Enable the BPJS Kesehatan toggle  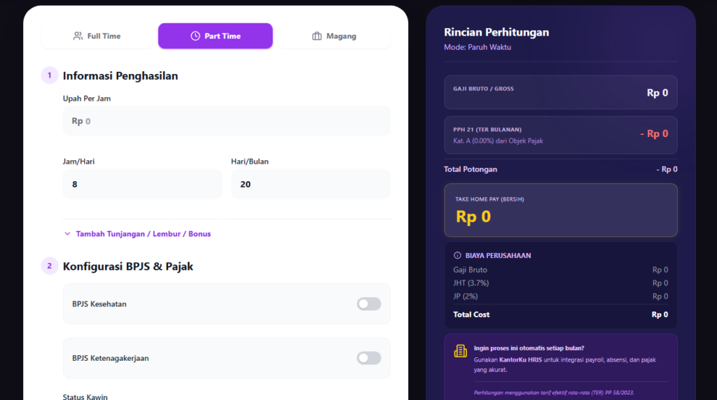(369, 303)
